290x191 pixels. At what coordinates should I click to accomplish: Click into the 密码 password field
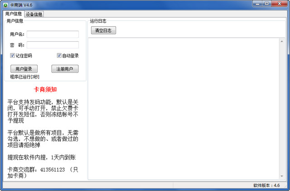(53, 45)
